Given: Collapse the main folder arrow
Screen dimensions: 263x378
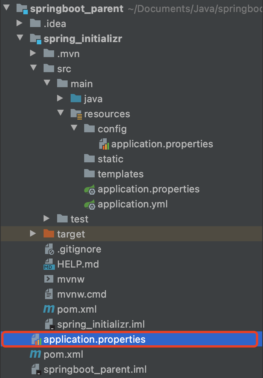Looking at the screenshot, I should [x=47, y=83].
